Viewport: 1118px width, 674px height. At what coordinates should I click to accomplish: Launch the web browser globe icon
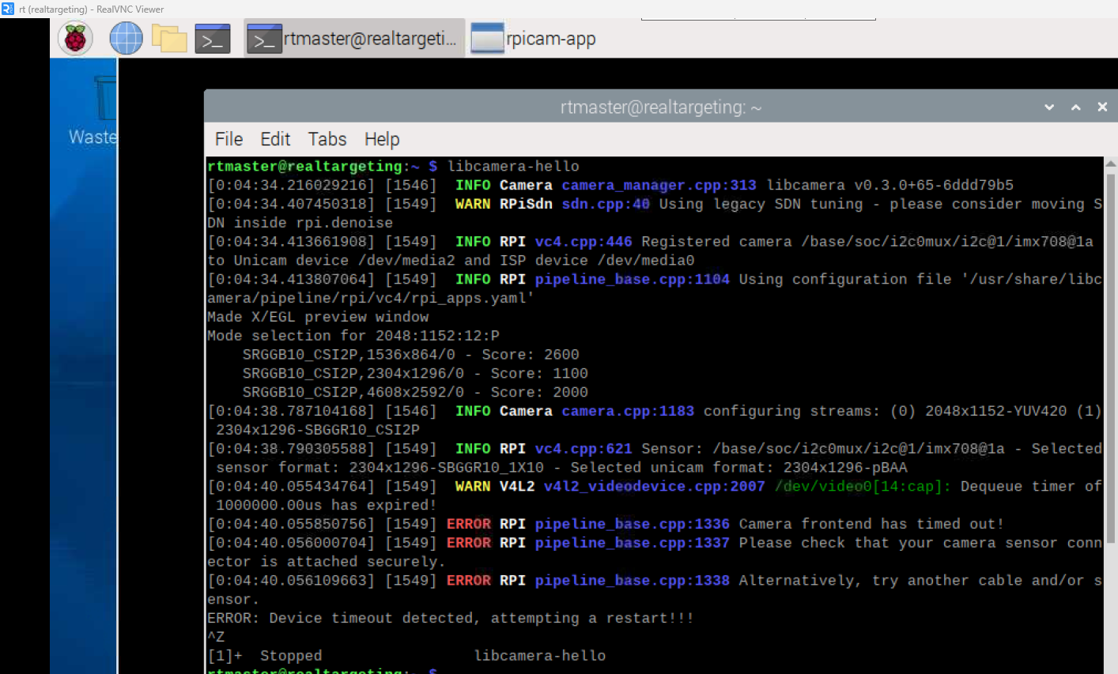[x=126, y=39]
